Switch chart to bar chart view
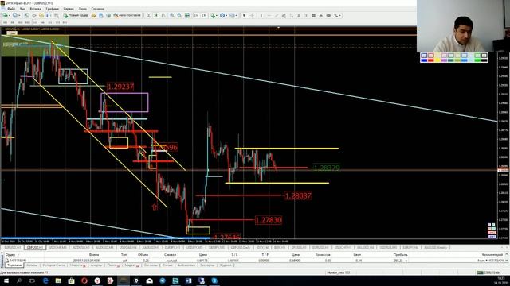510x286 pixels. click(148, 16)
